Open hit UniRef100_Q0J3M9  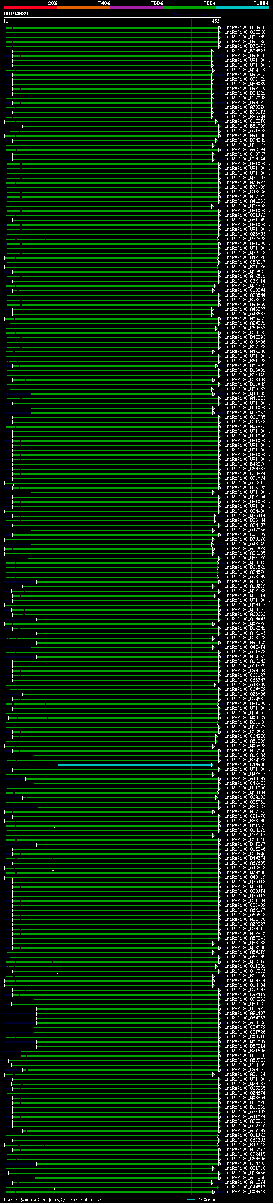[x=245, y=37]
